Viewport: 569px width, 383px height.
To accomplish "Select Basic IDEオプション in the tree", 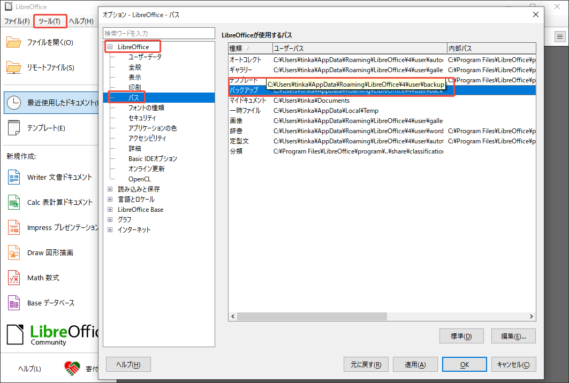I will point(153,158).
